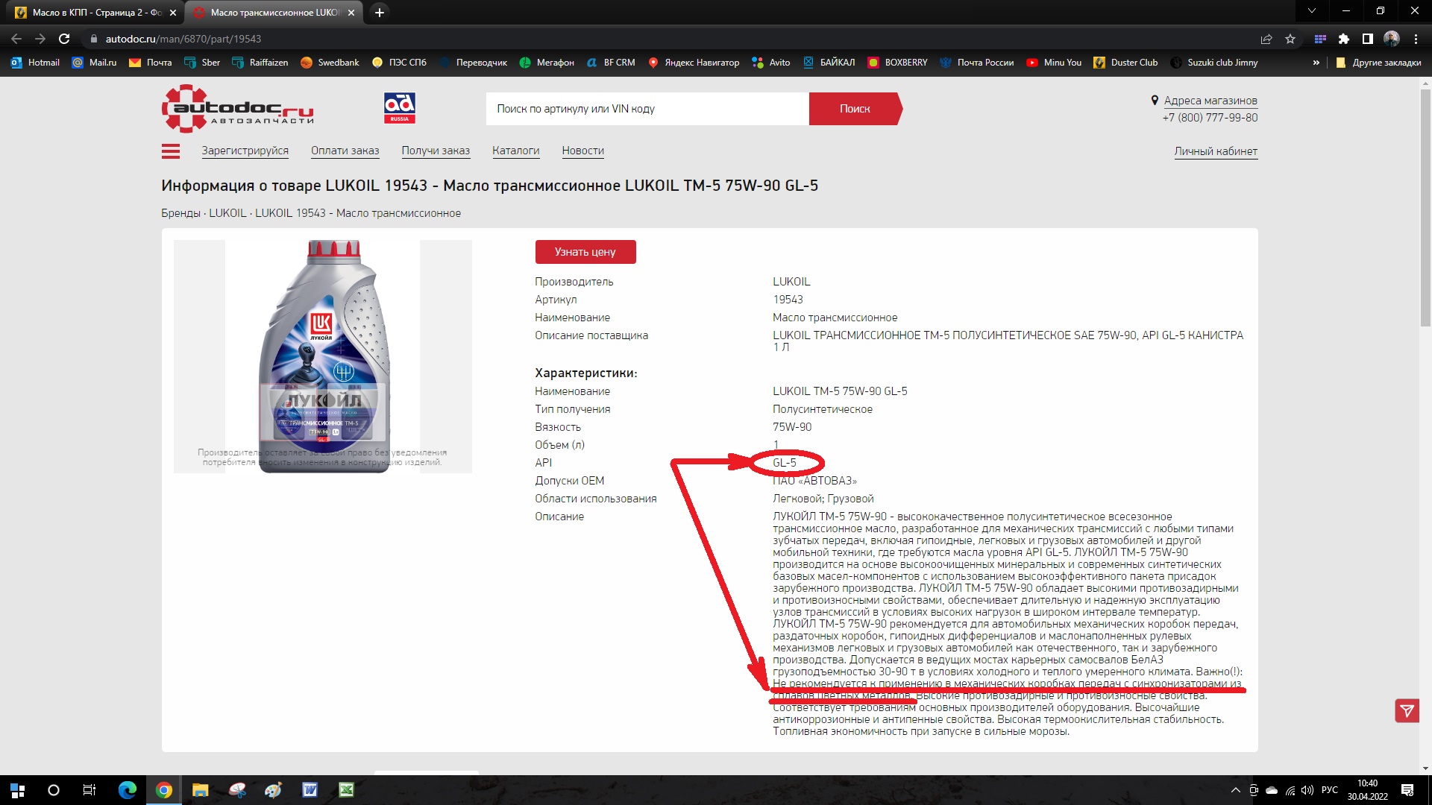Open new tab with plus button
The width and height of the screenshot is (1432, 805).
380,12
